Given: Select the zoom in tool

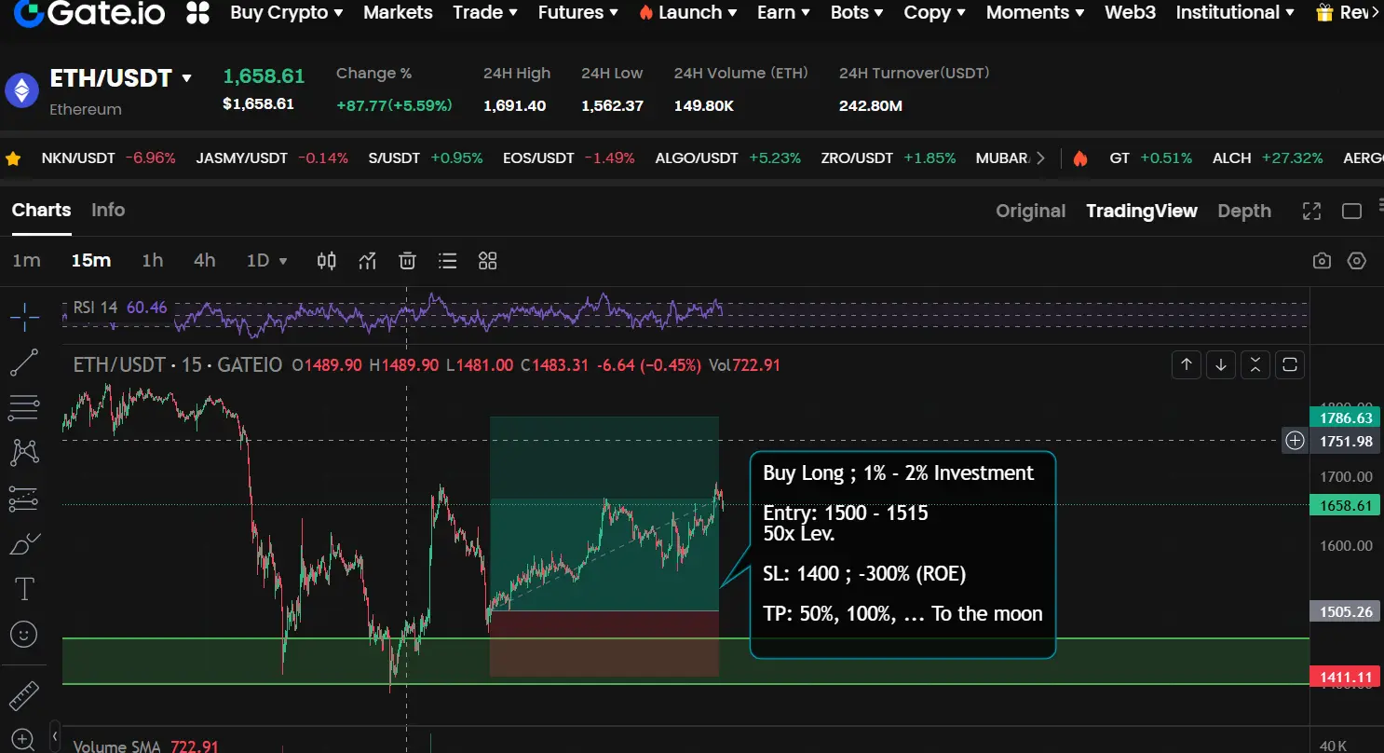Looking at the screenshot, I should point(24,739).
